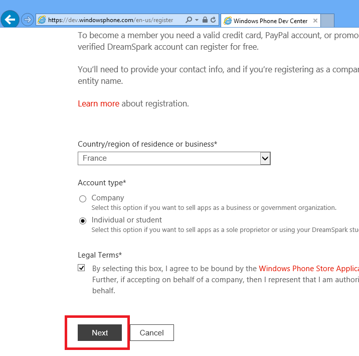
Task: Click the IE favicon on the tab
Action: pyautogui.click(x=228, y=21)
